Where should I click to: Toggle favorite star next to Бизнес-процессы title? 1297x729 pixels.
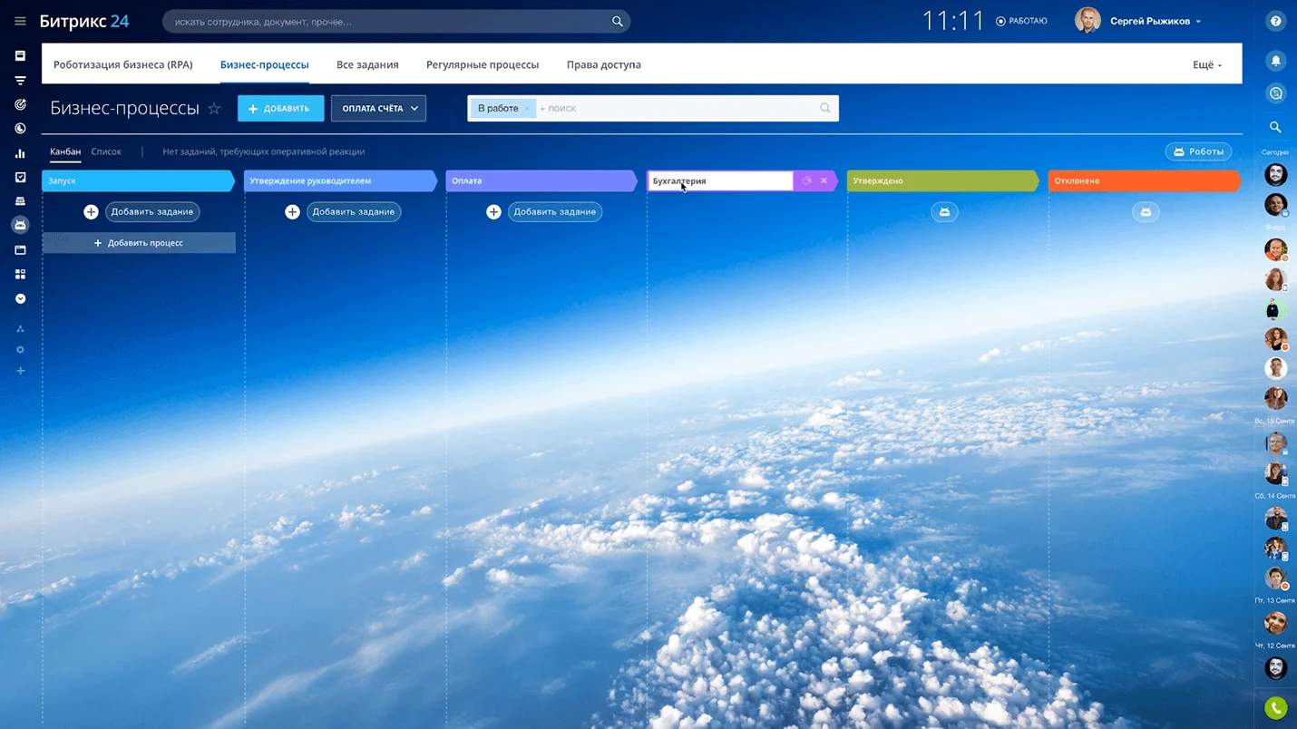pyautogui.click(x=214, y=109)
